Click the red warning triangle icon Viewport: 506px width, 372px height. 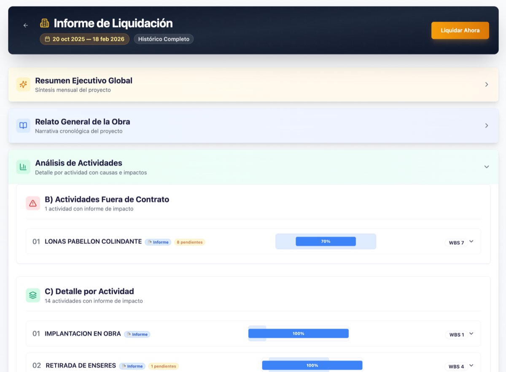tap(33, 203)
